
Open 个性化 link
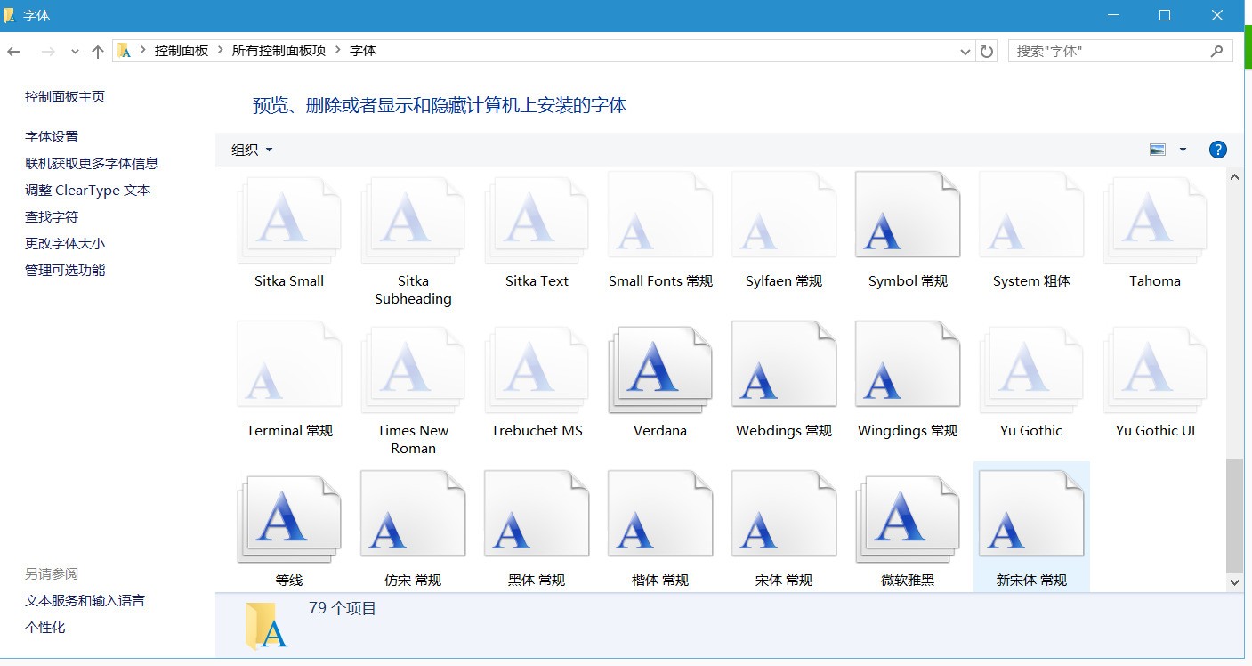click(x=45, y=627)
